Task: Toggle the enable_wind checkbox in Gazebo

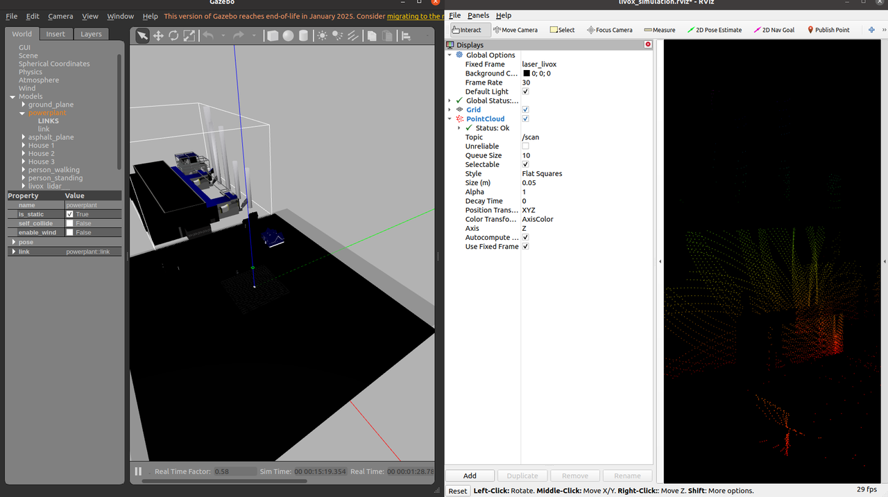Action: click(x=69, y=232)
